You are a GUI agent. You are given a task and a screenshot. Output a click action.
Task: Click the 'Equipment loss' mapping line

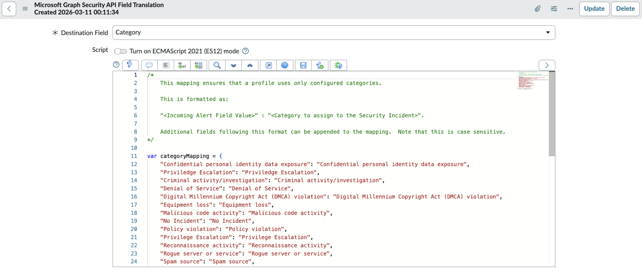(x=217, y=205)
